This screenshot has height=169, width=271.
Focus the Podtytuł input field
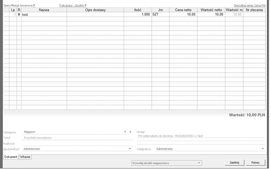coord(77,143)
